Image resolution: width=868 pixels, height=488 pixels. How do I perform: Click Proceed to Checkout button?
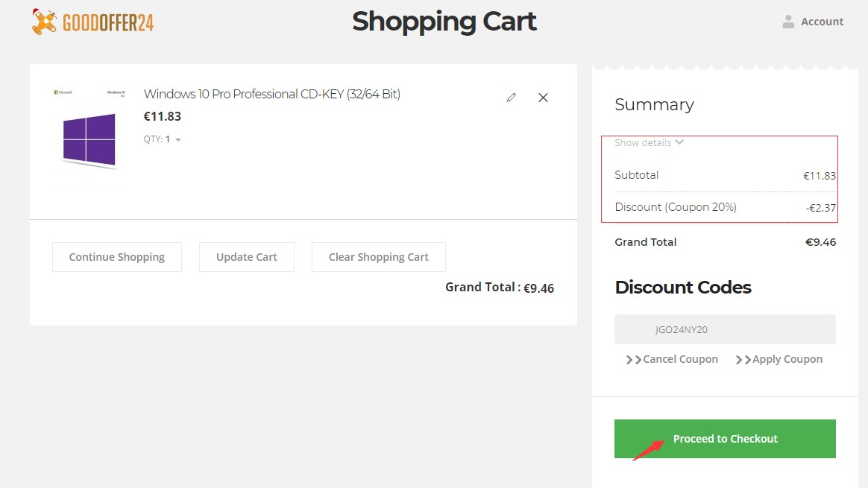725,439
